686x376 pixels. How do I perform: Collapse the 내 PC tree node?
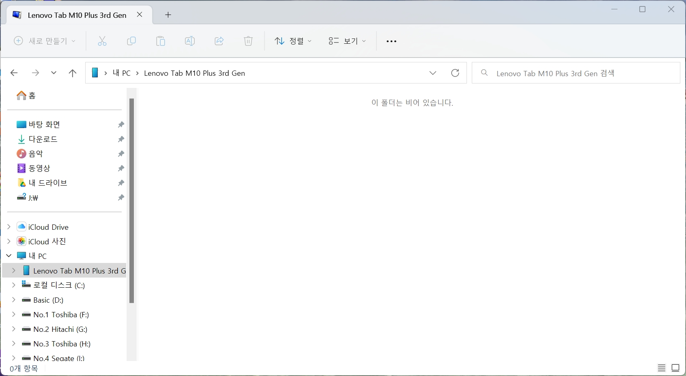tap(9, 256)
